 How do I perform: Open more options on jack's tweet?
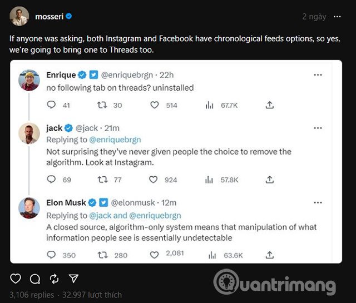[x=318, y=128]
